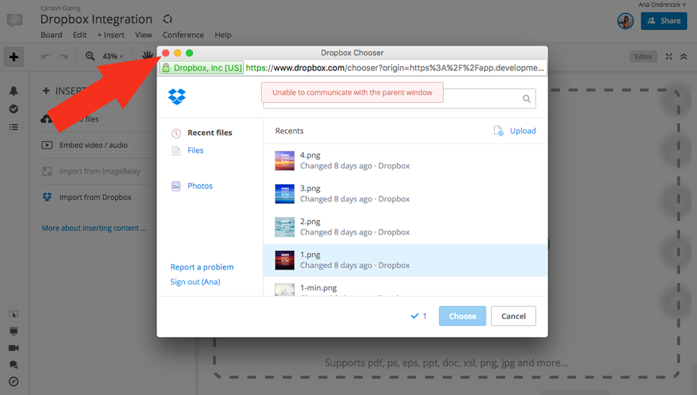Open the chat comments icon in sidebar

[14, 365]
